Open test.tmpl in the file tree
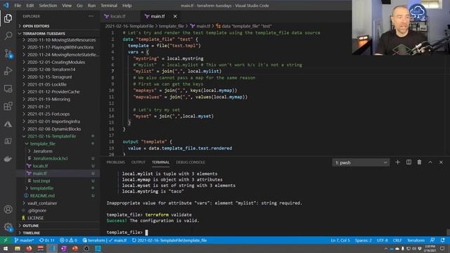Image resolution: width=450 pixels, height=253 pixels. pyautogui.click(x=41, y=181)
